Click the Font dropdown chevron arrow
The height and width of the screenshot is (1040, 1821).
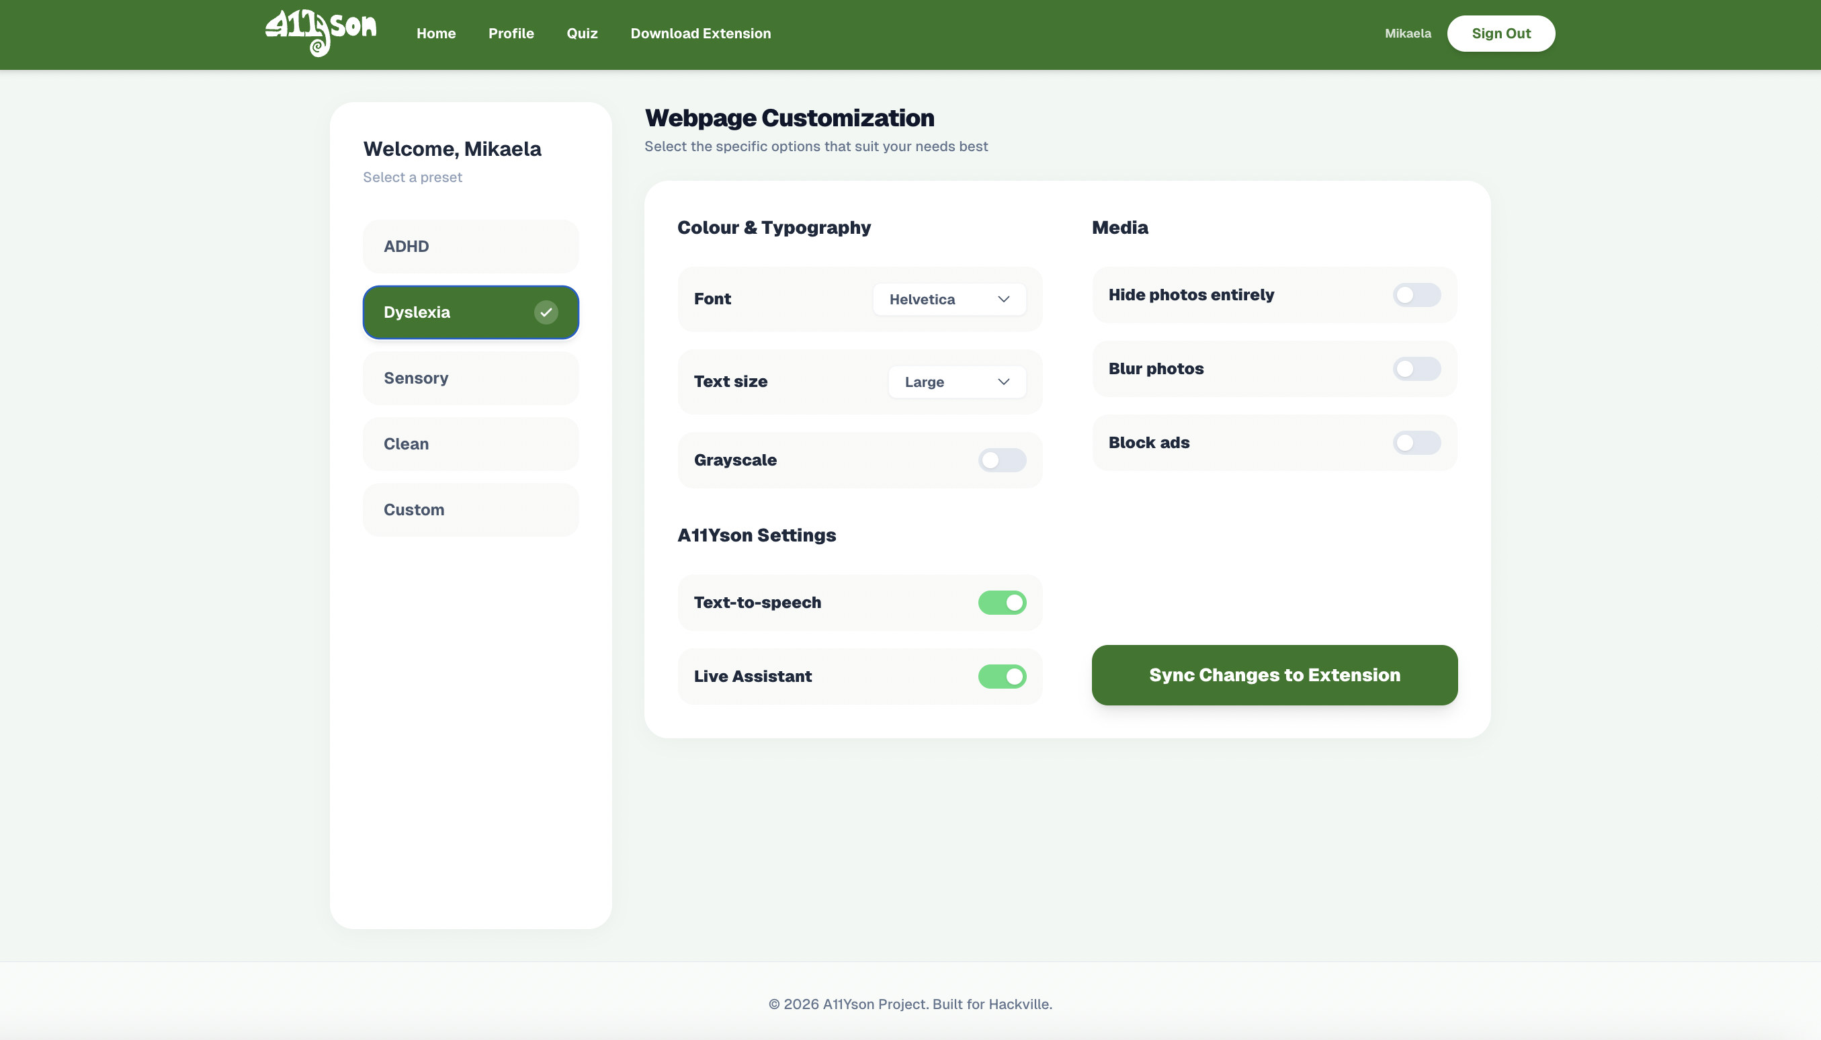[x=1003, y=299]
